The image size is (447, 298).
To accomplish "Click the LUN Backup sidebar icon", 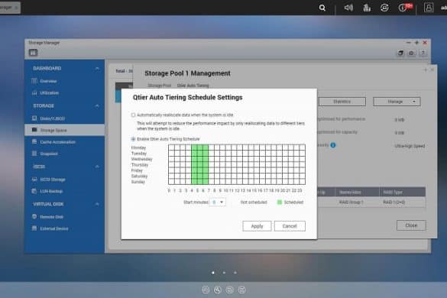I will [34, 191].
